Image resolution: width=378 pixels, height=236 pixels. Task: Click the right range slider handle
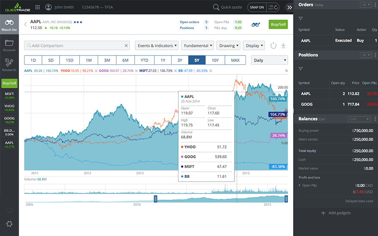(286, 199)
